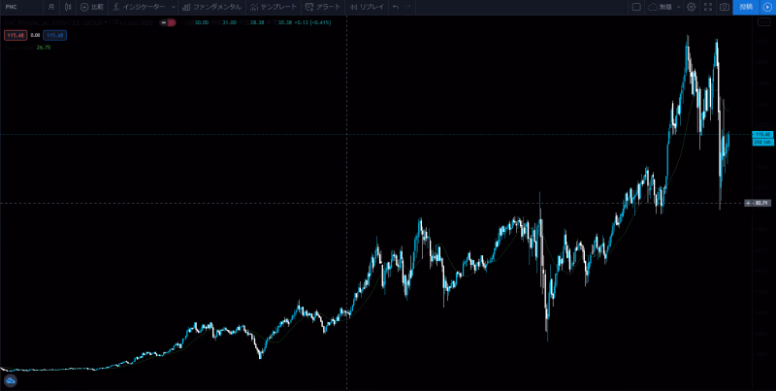Click the undo arrow
Image resolution: width=776 pixels, height=391 pixels.
(x=396, y=7)
